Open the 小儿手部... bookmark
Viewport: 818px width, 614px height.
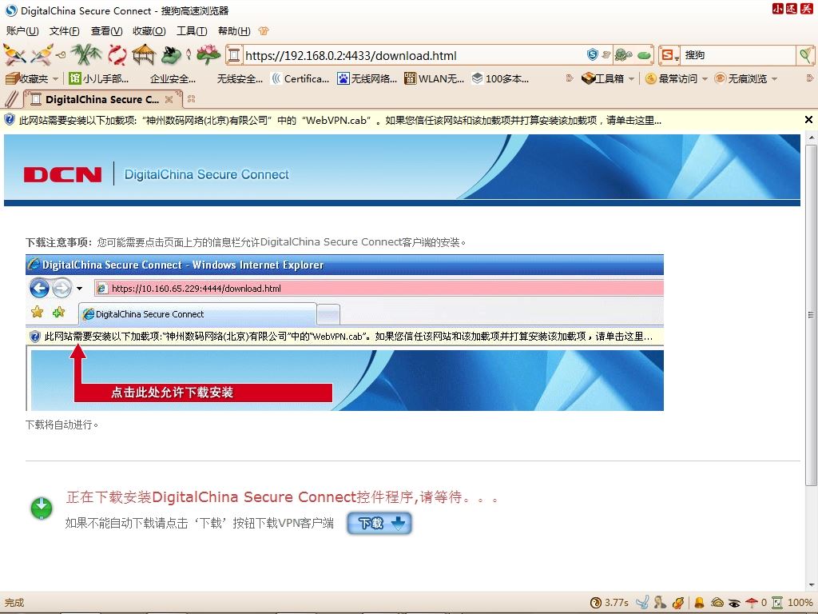[99, 78]
